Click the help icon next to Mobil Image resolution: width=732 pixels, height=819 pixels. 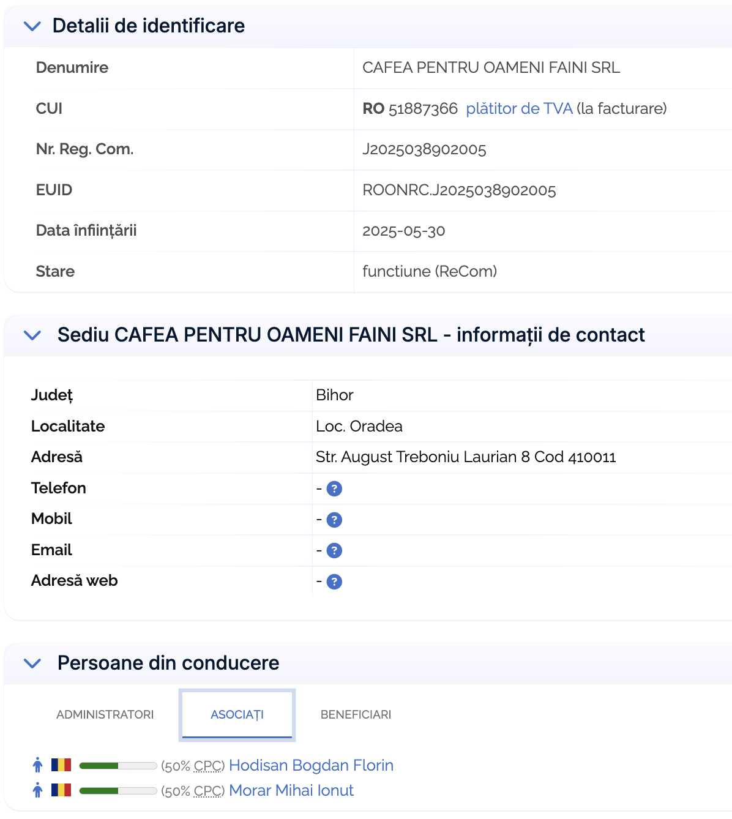334,520
